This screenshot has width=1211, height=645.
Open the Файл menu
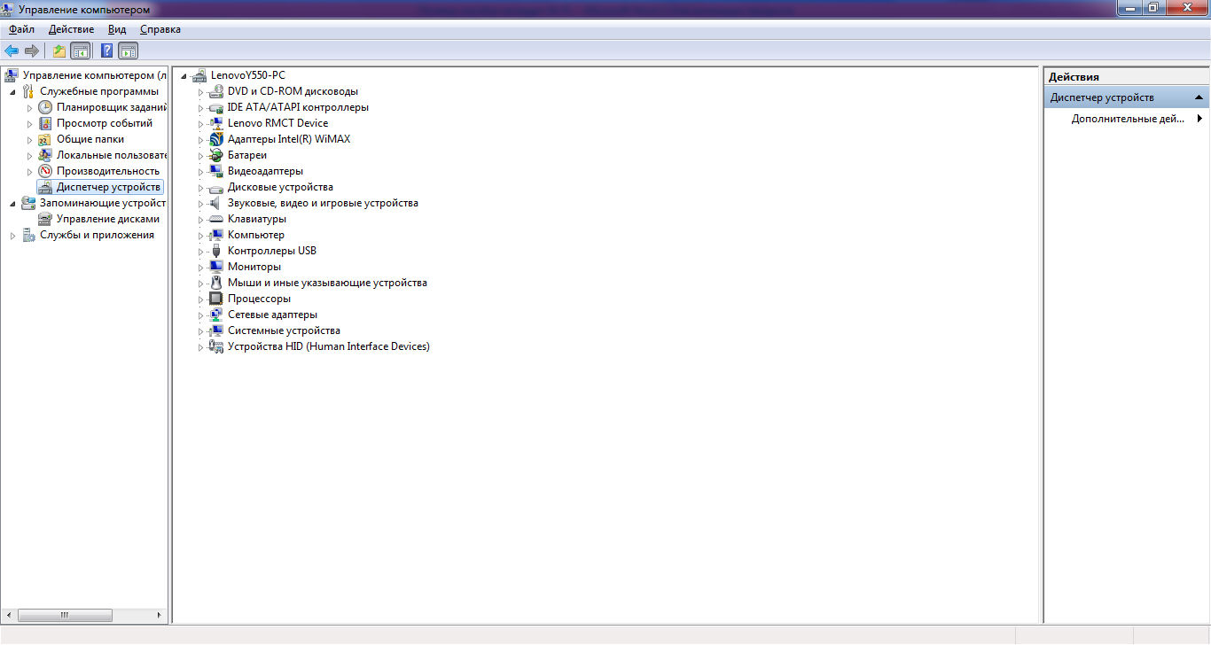[21, 29]
